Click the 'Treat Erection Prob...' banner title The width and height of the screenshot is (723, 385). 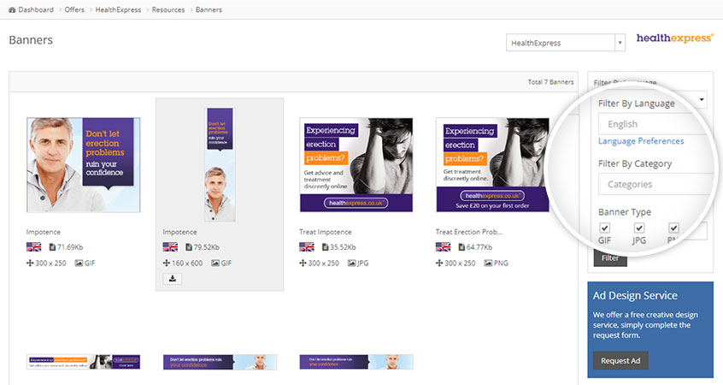coord(469,232)
